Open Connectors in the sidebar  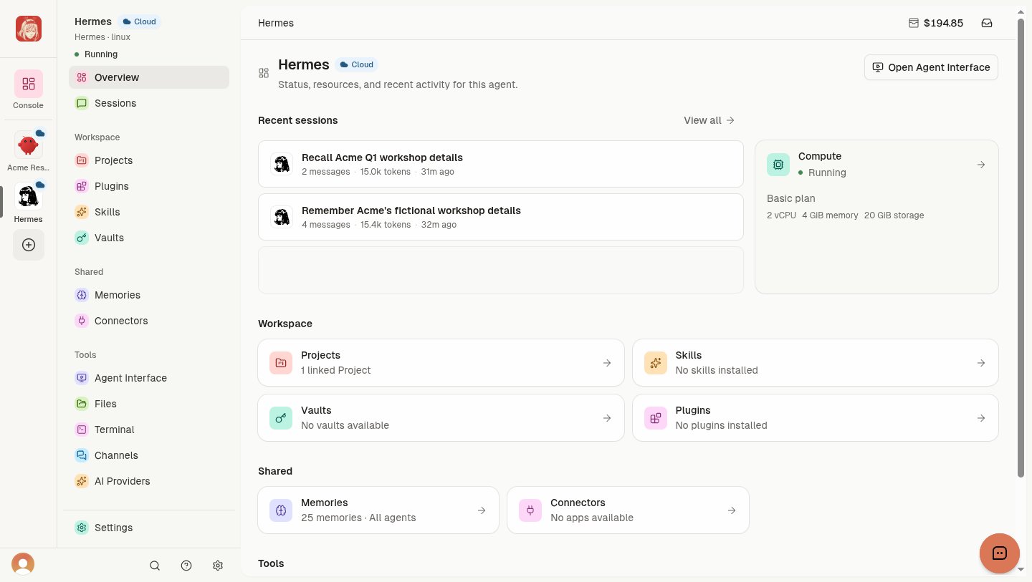click(149, 321)
